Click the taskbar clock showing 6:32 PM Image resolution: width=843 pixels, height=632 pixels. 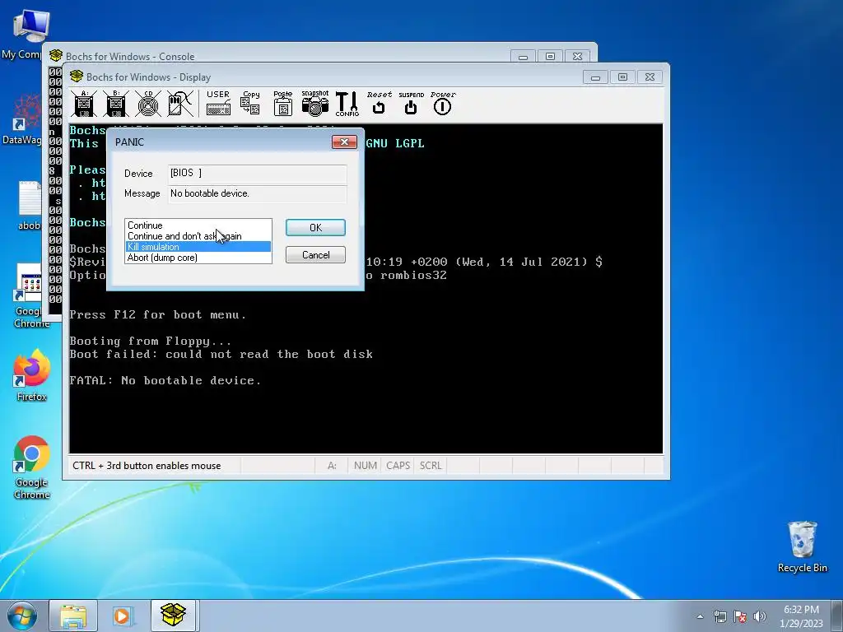(x=801, y=616)
